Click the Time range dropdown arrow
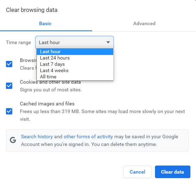This screenshot has width=196, height=182. [108, 42]
